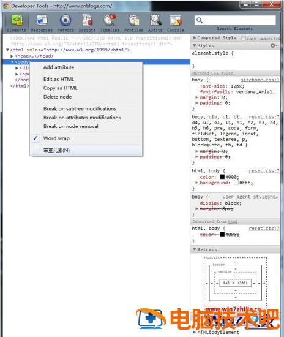Screen dimensions: 284x337
Task: Click the black #000 color swatch
Action: [222, 176]
